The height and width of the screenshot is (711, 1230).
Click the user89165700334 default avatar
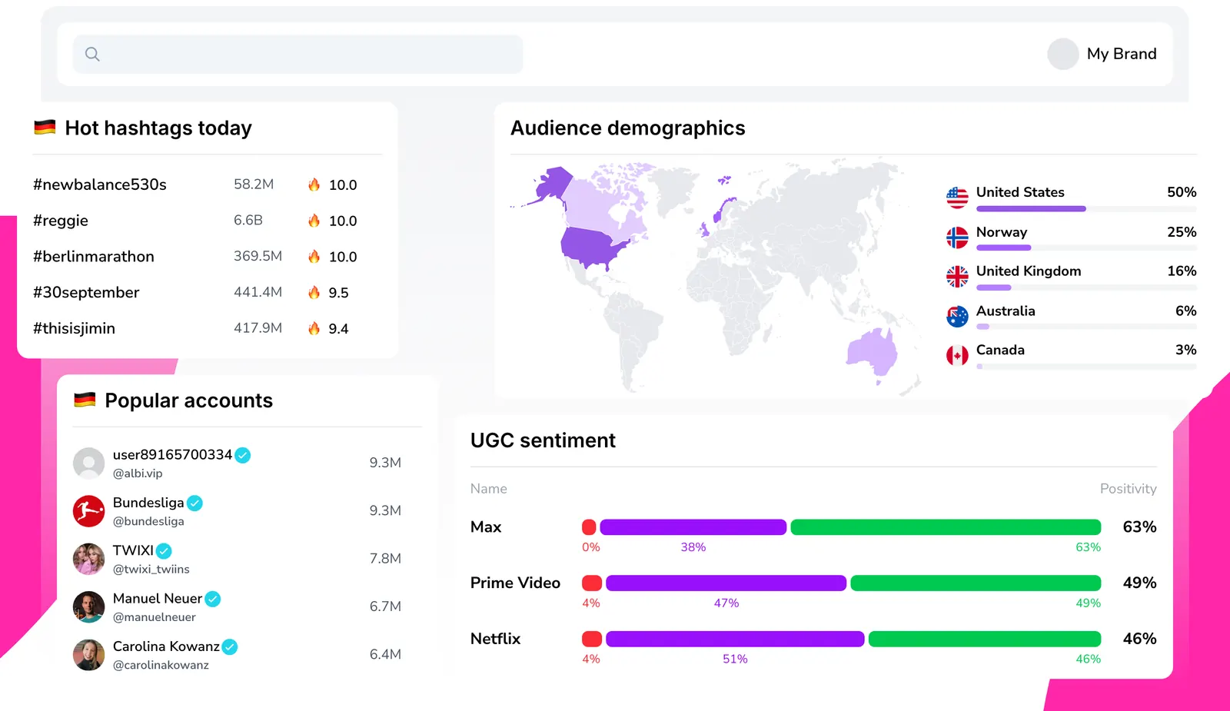coord(88,463)
